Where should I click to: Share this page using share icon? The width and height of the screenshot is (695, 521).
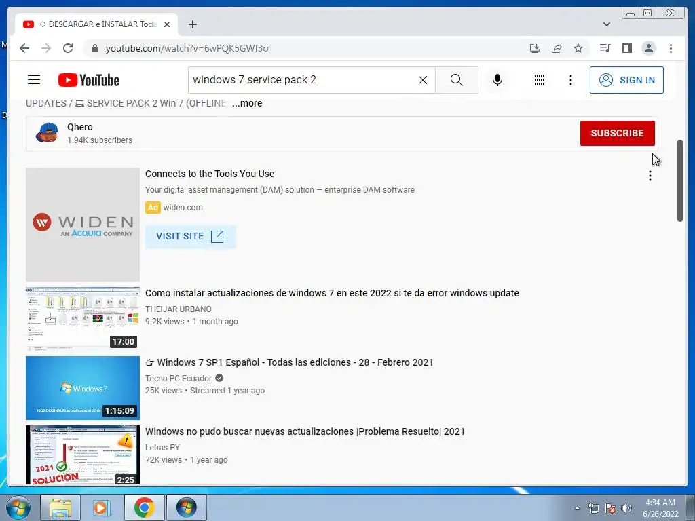point(557,48)
